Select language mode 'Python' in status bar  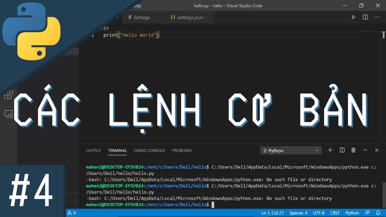click(352, 213)
